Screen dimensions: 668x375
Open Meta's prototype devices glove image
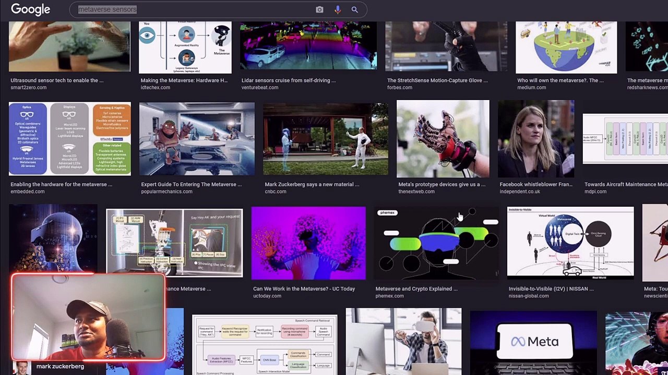(443, 139)
